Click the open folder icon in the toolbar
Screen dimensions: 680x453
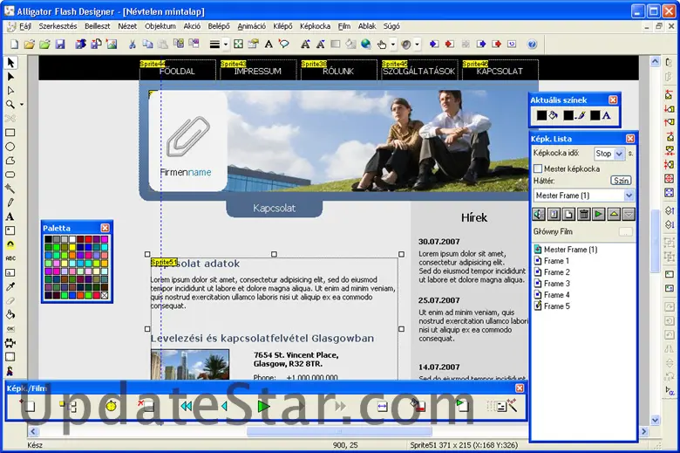pos(28,44)
